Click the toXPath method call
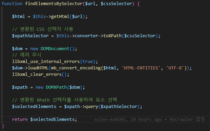The image size is (210, 131). tap(112, 36)
